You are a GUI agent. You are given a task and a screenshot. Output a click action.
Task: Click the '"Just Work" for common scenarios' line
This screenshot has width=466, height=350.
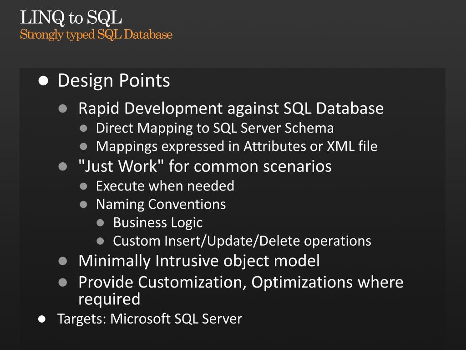[x=205, y=166]
